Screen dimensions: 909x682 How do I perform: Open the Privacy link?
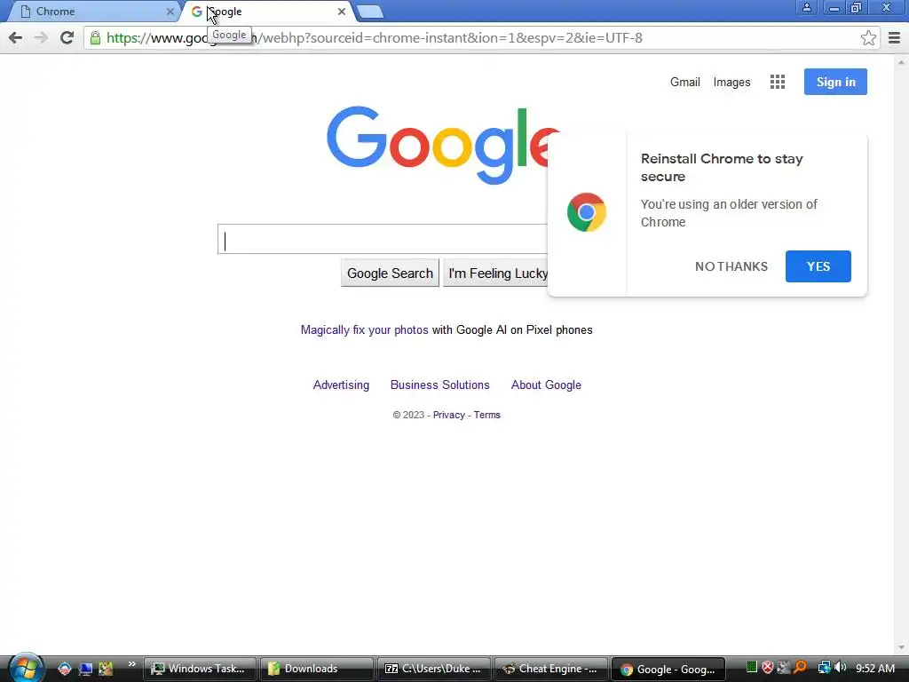448,416
